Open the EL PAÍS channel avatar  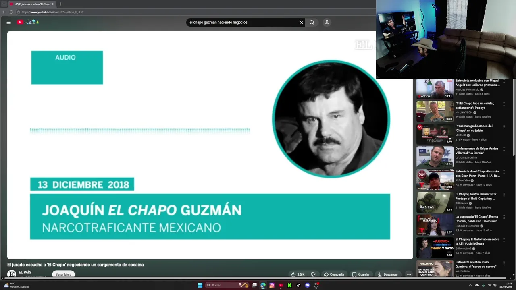coord(12,274)
